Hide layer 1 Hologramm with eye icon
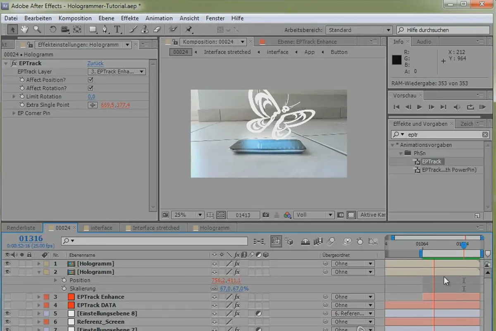 (7, 264)
